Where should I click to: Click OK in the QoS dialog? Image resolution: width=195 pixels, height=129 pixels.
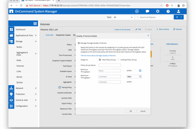coord(130,111)
